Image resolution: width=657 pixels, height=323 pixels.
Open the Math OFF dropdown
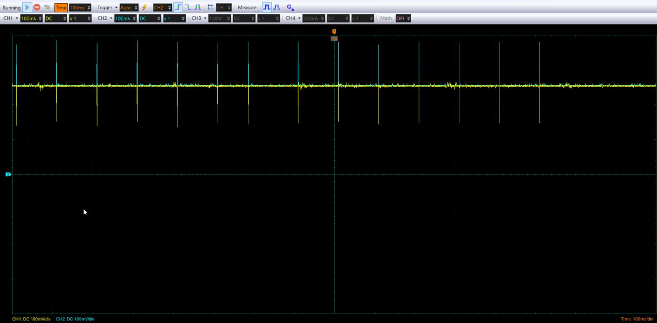coord(403,18)
